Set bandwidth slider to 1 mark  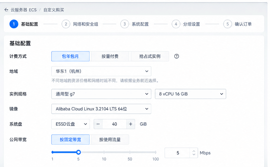click(x=52, y=152)
